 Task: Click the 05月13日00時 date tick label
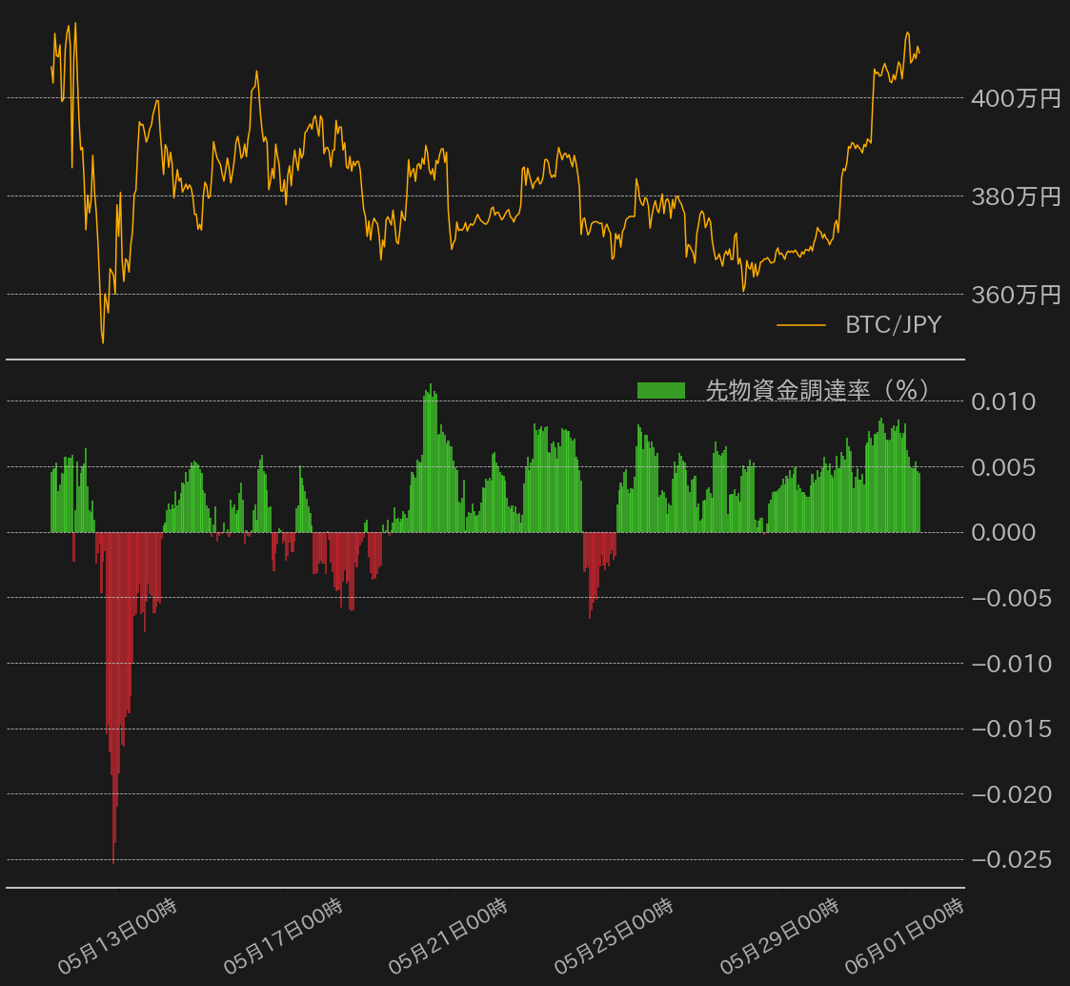(118, 936)
